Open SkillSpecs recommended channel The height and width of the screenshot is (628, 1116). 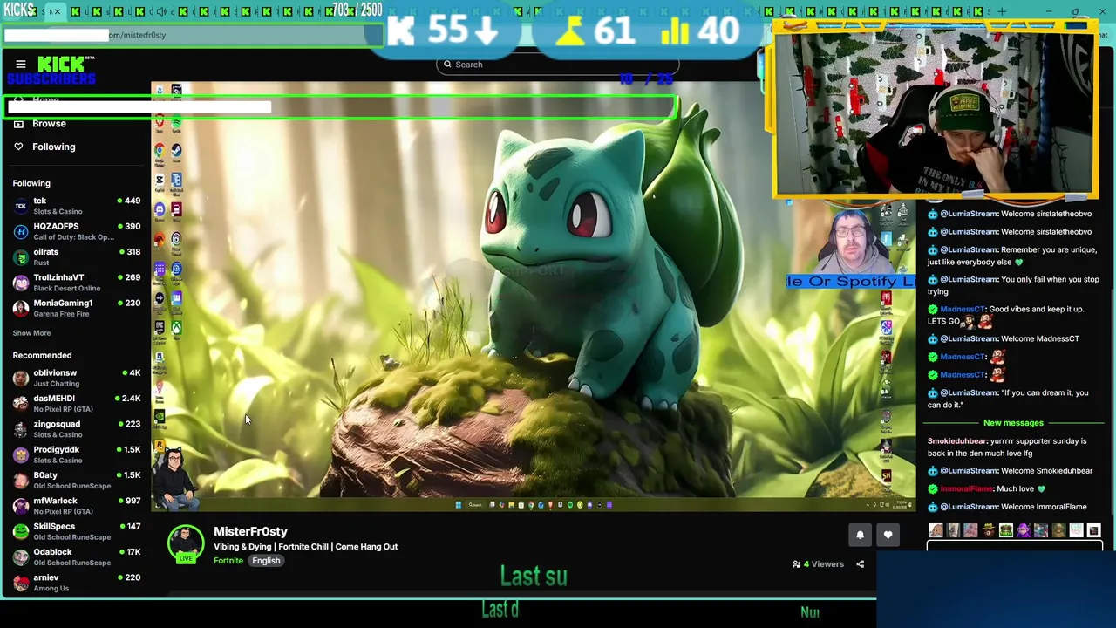[x=76, y=531]
